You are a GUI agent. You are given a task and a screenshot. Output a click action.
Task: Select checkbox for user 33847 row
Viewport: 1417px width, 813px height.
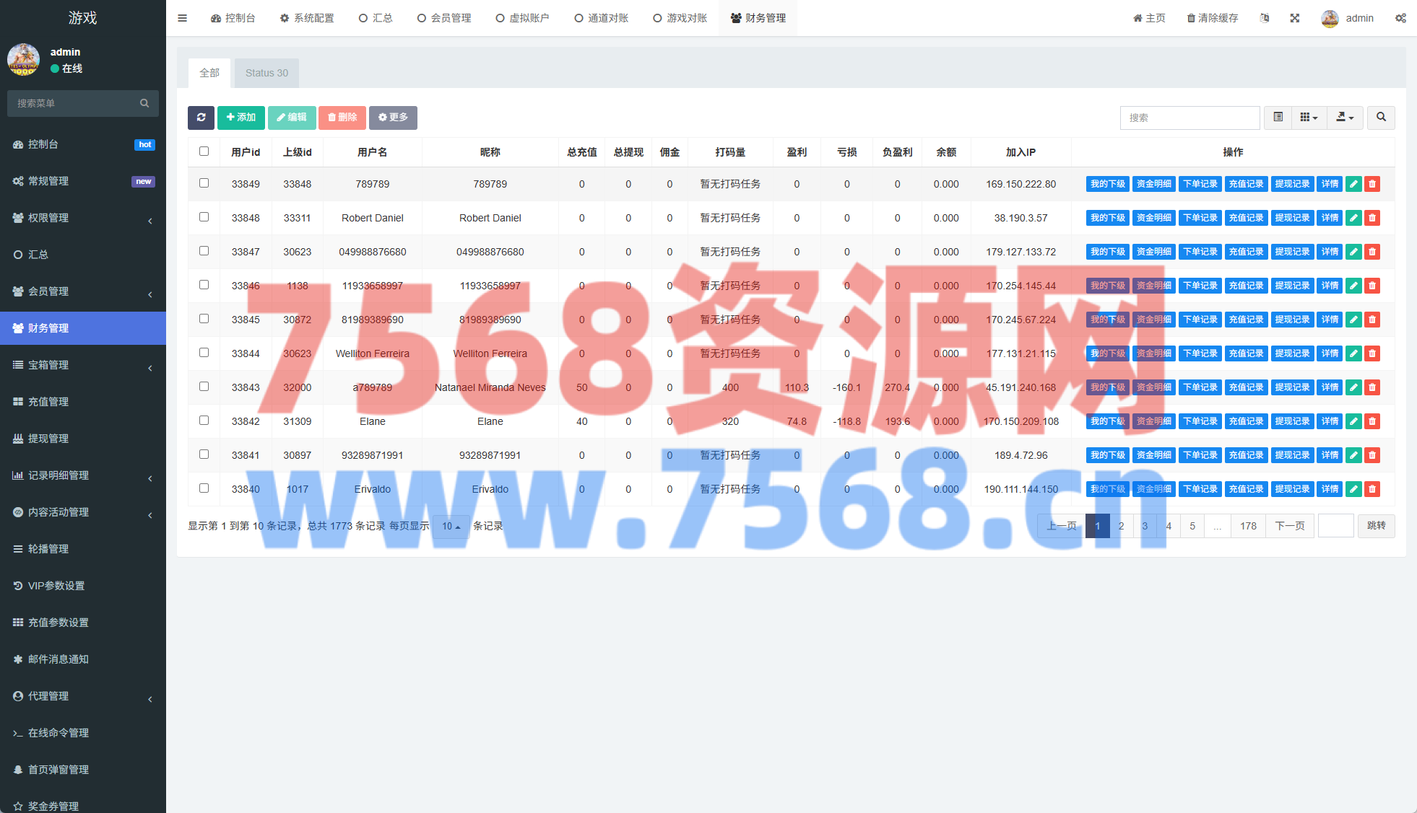point(204,251)
